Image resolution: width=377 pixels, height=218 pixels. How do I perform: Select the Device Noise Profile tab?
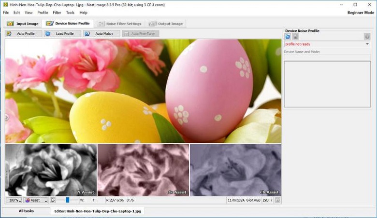(68, 23)
